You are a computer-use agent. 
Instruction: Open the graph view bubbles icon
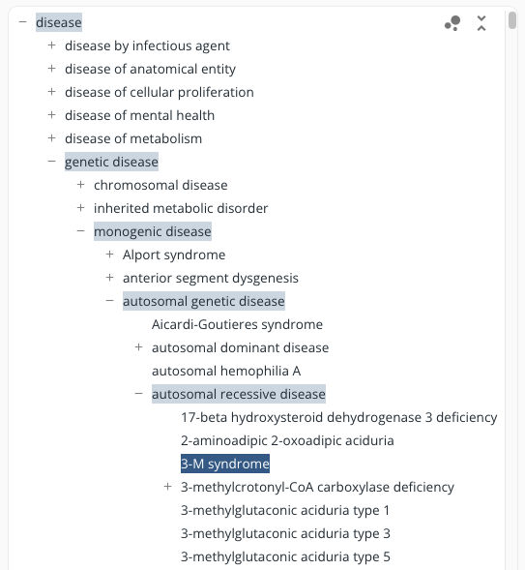point(452,23)
